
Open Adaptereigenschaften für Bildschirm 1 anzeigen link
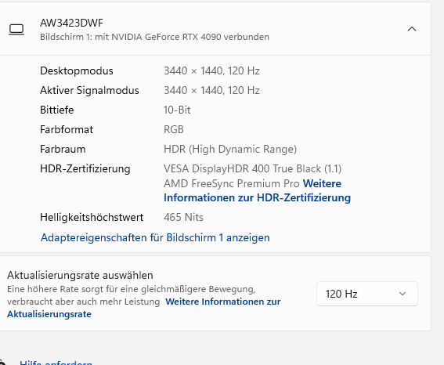point(155,237)
